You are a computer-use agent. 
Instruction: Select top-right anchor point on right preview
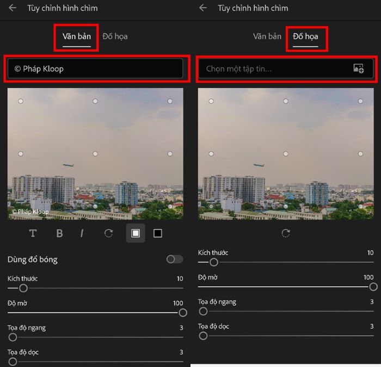360,101
